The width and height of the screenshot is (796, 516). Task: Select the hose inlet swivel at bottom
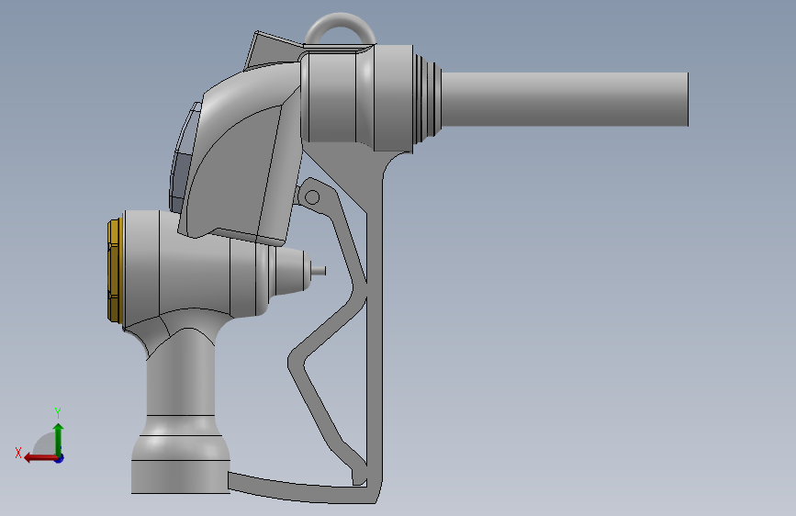click(x=181, y=454)
